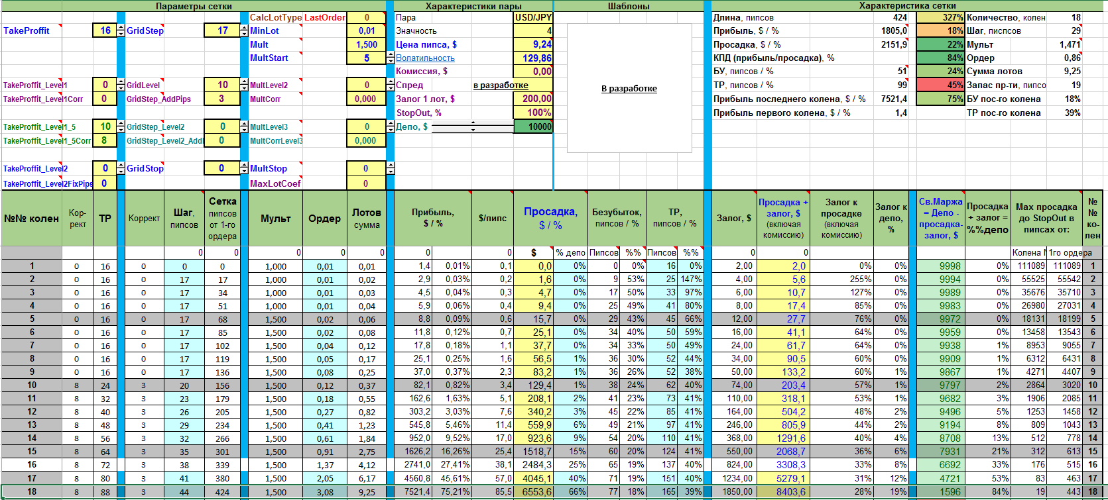1108x500 pixels.
Task: Select the red 45% cell
Action: (x=940, y=85)
